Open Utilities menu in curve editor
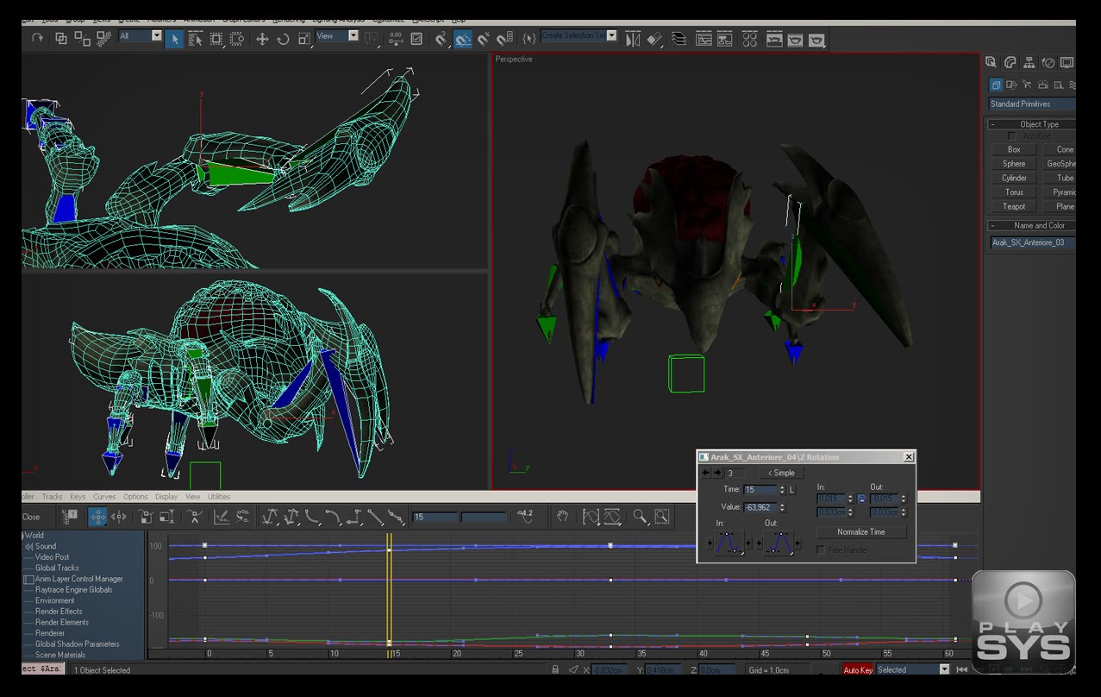Viewport: 1101px width, 697px height. [219, 497]
